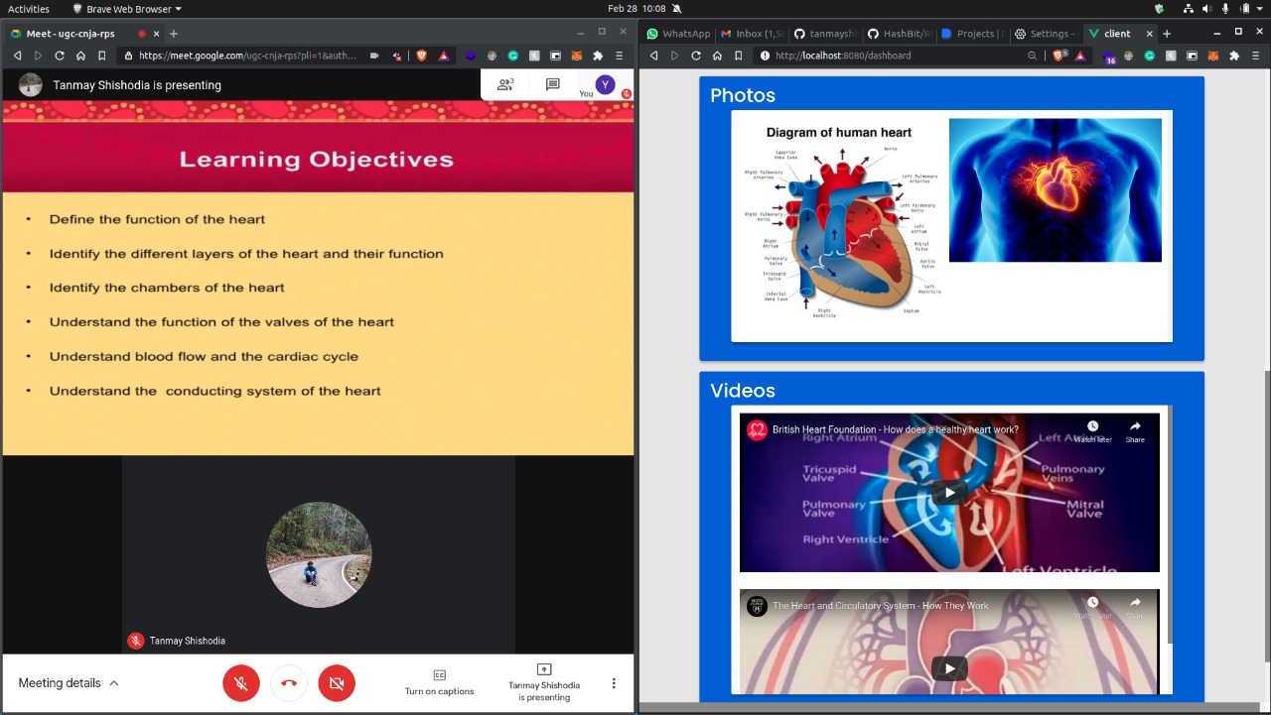The image size is (1271, 715).
Task: Switch to the Settings tab
Action: (1048, 33)
